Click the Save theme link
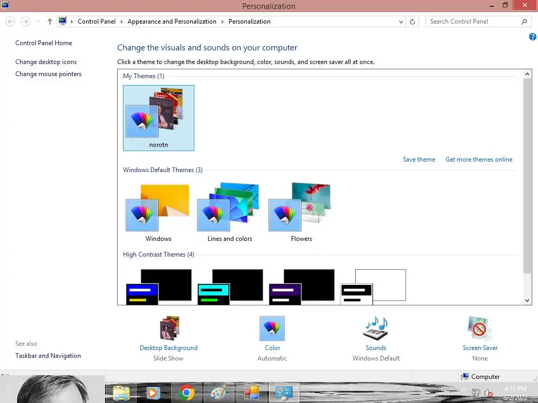Viewport: 538px width, 403px height. [x=419, y=160]
